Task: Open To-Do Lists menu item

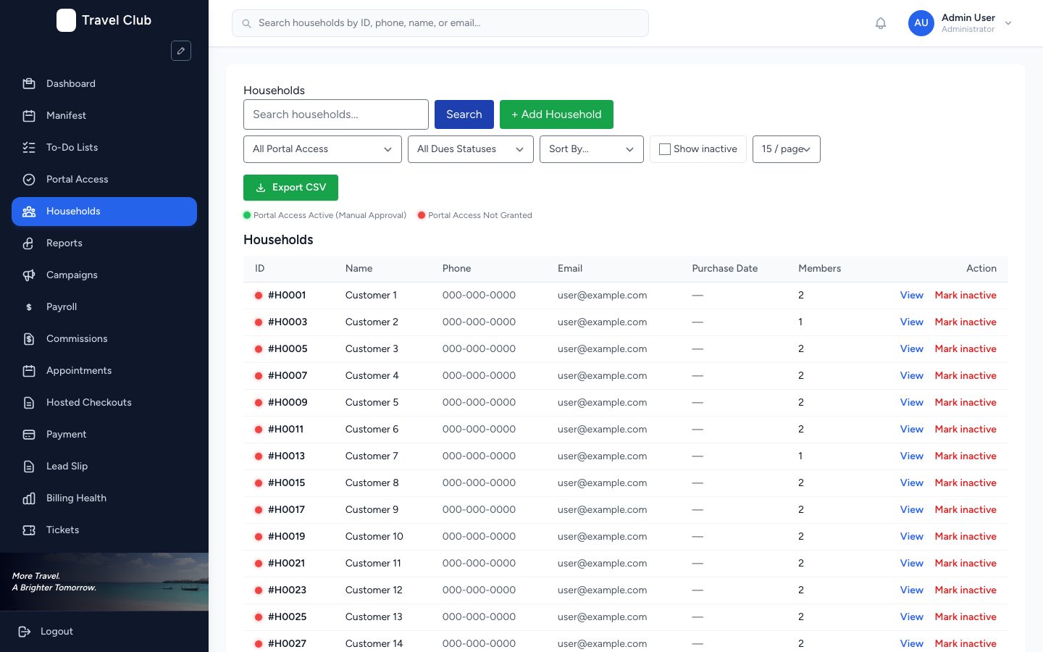Action: [x=104, y=147]
